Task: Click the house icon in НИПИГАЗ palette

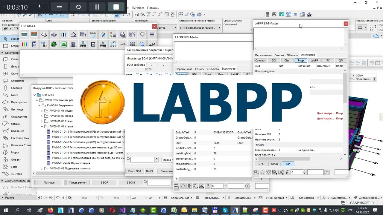Action: pos(73,35)
